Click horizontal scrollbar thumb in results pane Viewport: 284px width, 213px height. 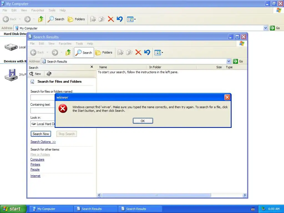tap(156, 195)
